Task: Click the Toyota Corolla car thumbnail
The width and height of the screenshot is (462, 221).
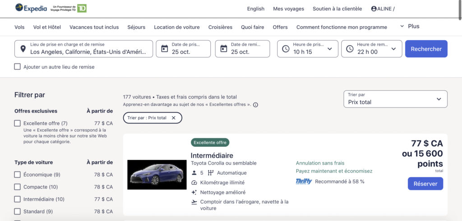Action: [x=157, y=174]
